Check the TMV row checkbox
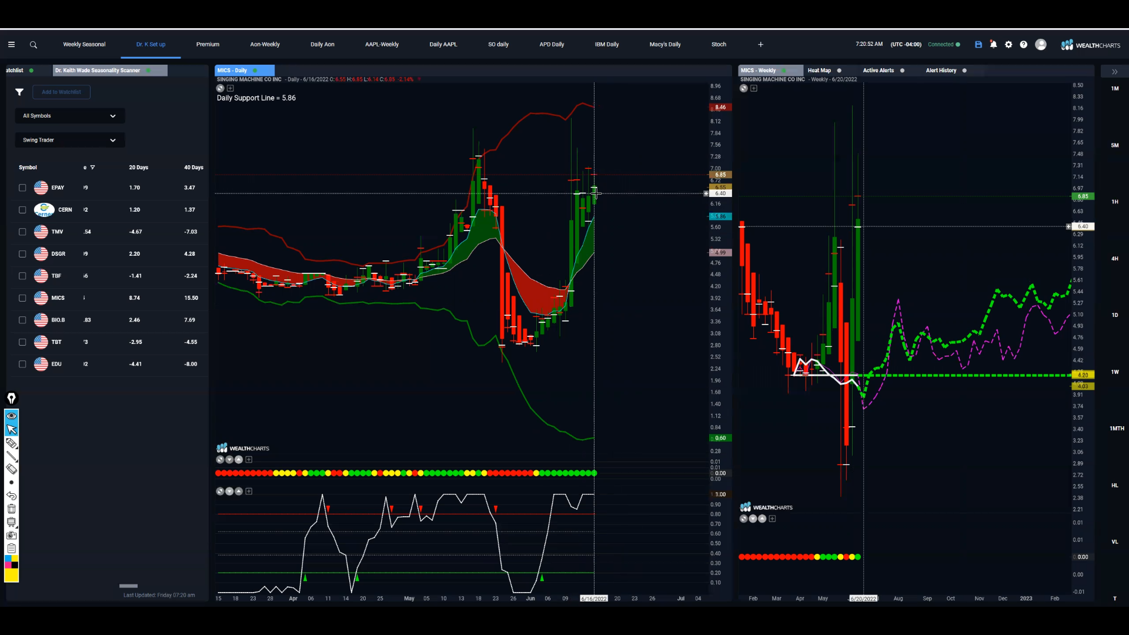Viewport: 1129px width, 635px height. [x=22, y=232]
